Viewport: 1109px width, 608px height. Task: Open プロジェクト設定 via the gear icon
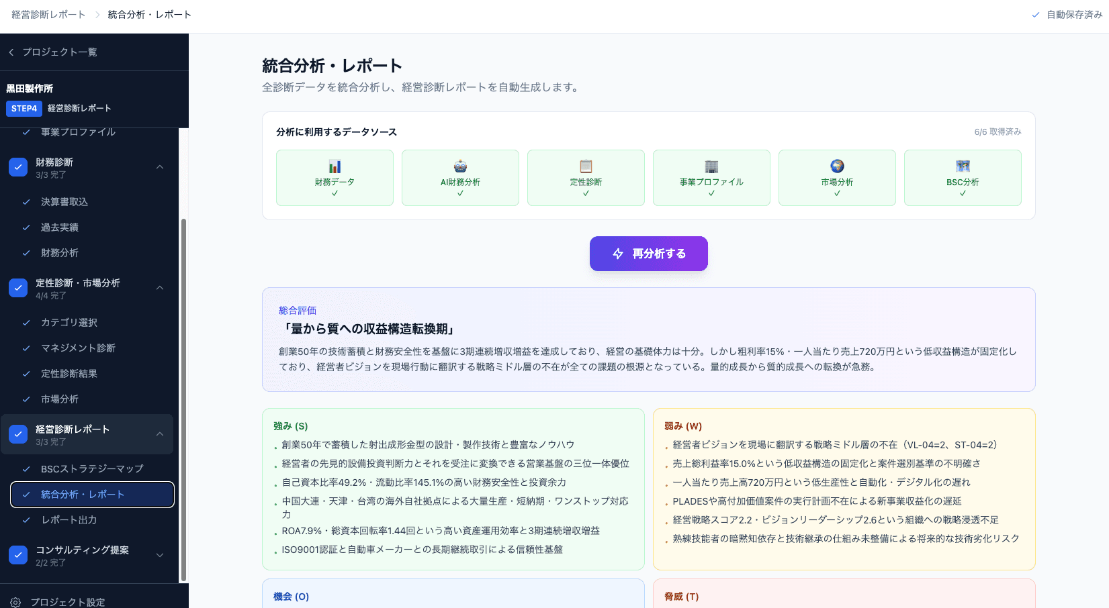(x=16, y=602)
